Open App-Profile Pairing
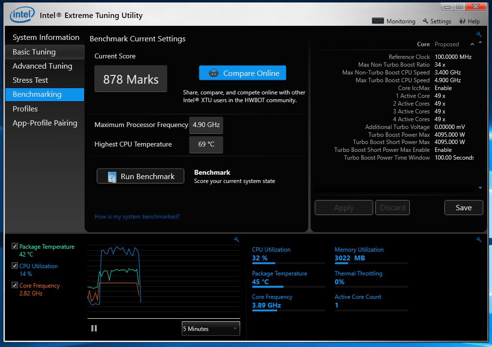 pos(45,123)
